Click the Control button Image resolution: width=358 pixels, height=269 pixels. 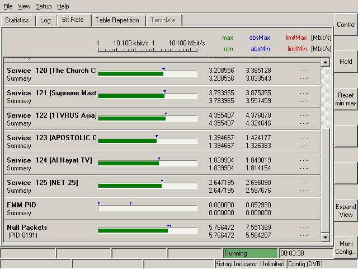pyautogui.click(x=346, y=25)
